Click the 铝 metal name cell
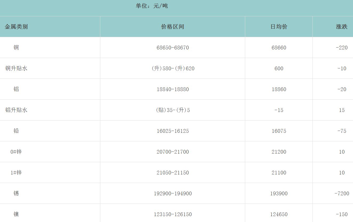 tap(16, 89)
